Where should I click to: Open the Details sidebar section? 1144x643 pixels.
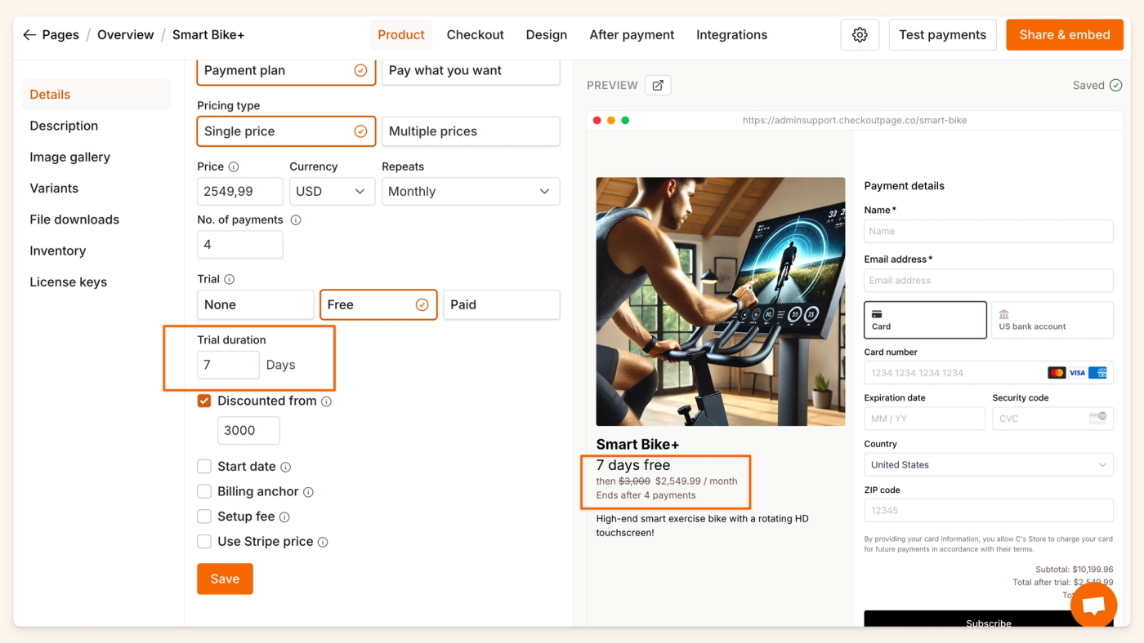click(x=96, y=95)
